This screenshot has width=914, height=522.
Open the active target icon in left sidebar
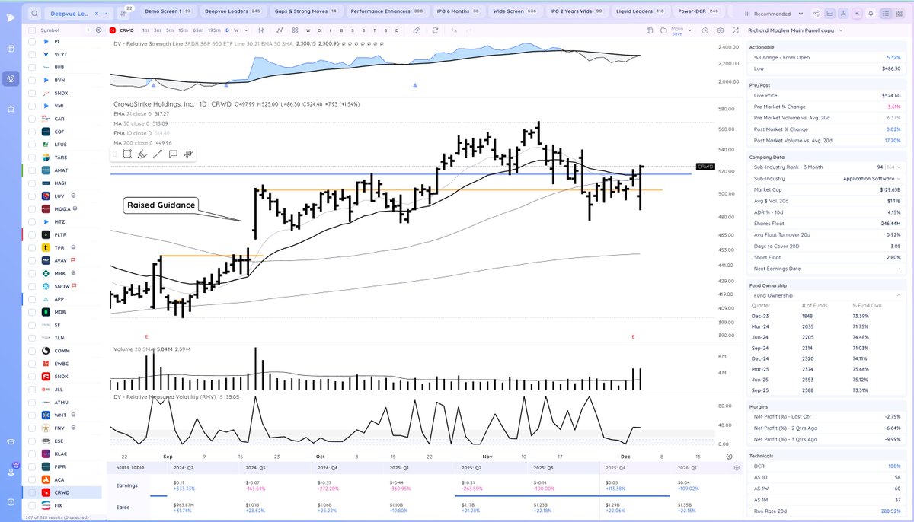[11, 78]
